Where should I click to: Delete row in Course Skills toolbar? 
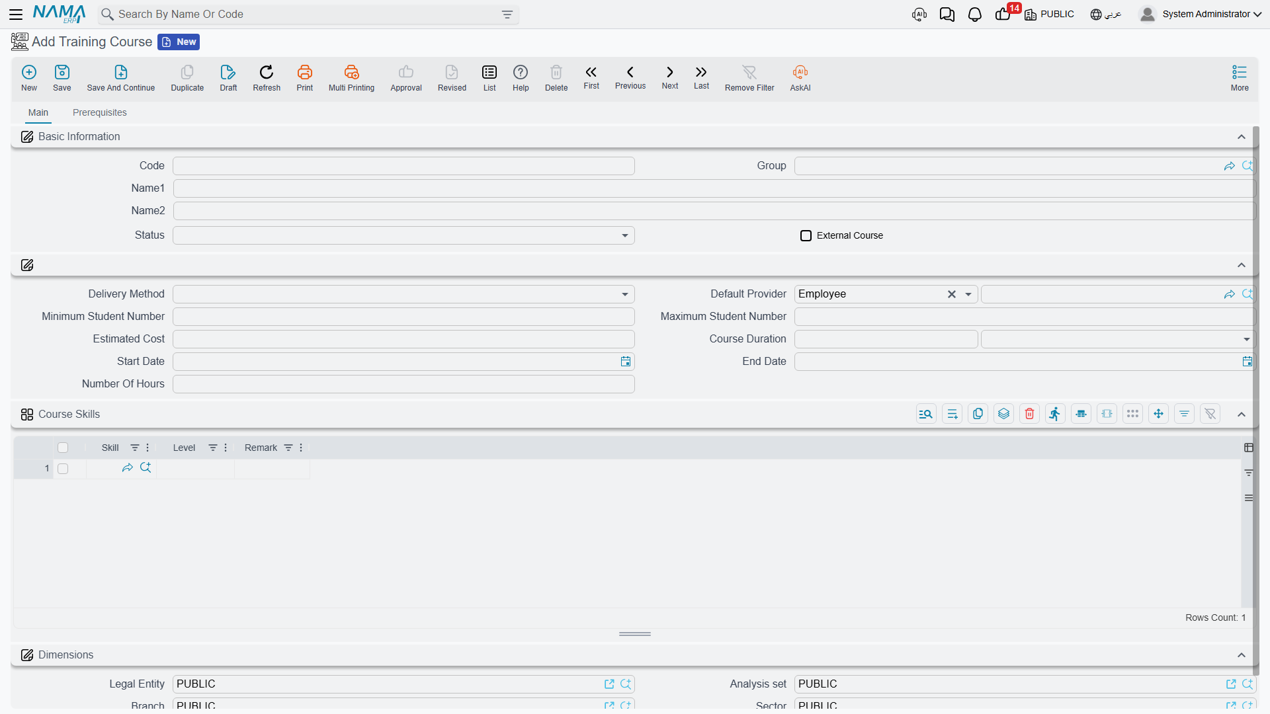pos(1030,414)
